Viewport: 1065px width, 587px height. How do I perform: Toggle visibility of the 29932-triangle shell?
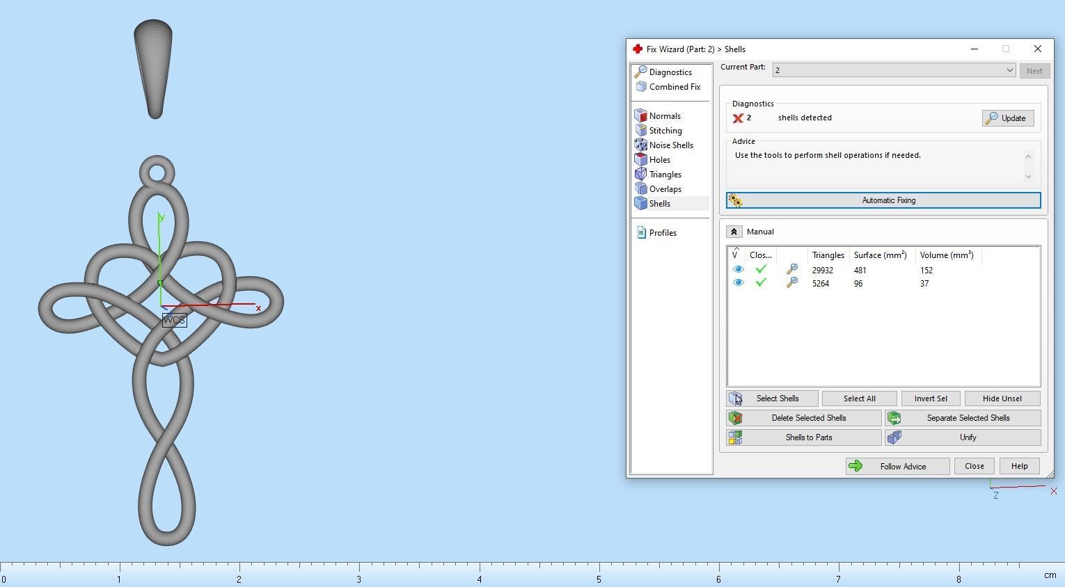pos(738,270)
